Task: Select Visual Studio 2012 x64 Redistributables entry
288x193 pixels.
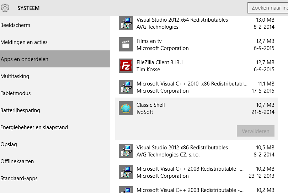Action: click(x=197, y=23)
